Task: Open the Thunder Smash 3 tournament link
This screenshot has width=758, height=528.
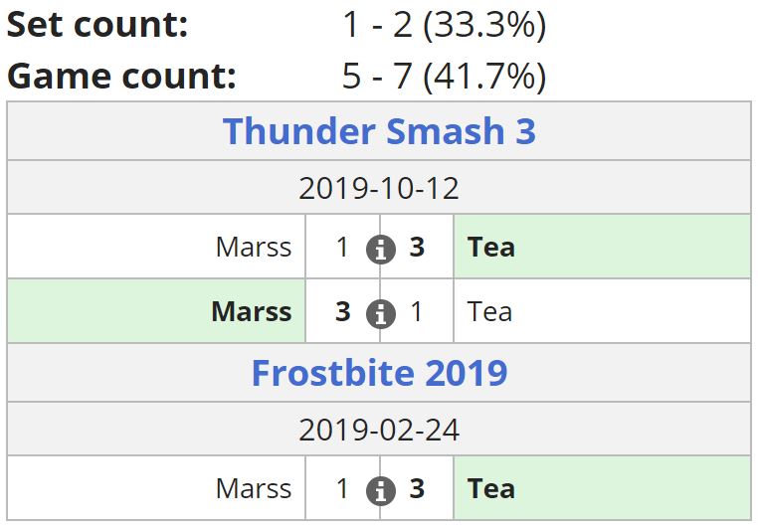Action: coord(379,131)
